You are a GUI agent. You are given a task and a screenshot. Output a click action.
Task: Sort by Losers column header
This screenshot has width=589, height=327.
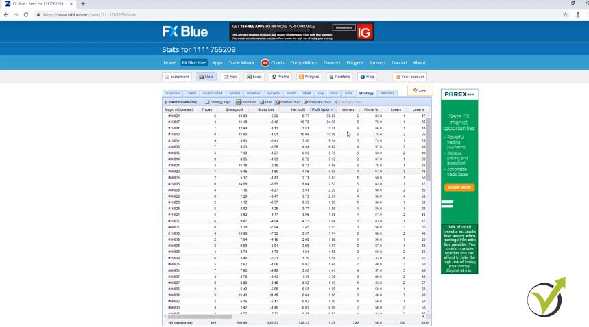click(396, 109)
